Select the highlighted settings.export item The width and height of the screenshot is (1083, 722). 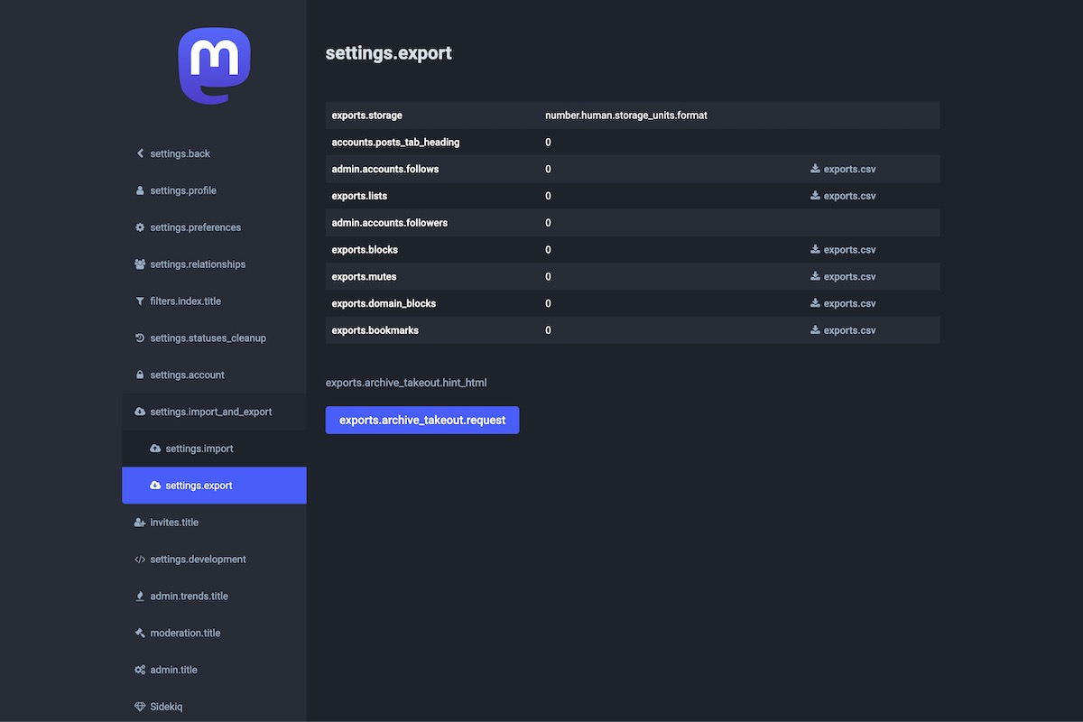click(x=199, y=486)
